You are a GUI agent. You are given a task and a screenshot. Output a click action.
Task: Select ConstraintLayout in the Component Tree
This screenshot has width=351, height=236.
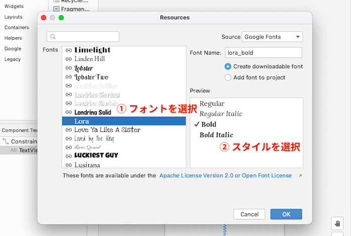tap(24, 142)
